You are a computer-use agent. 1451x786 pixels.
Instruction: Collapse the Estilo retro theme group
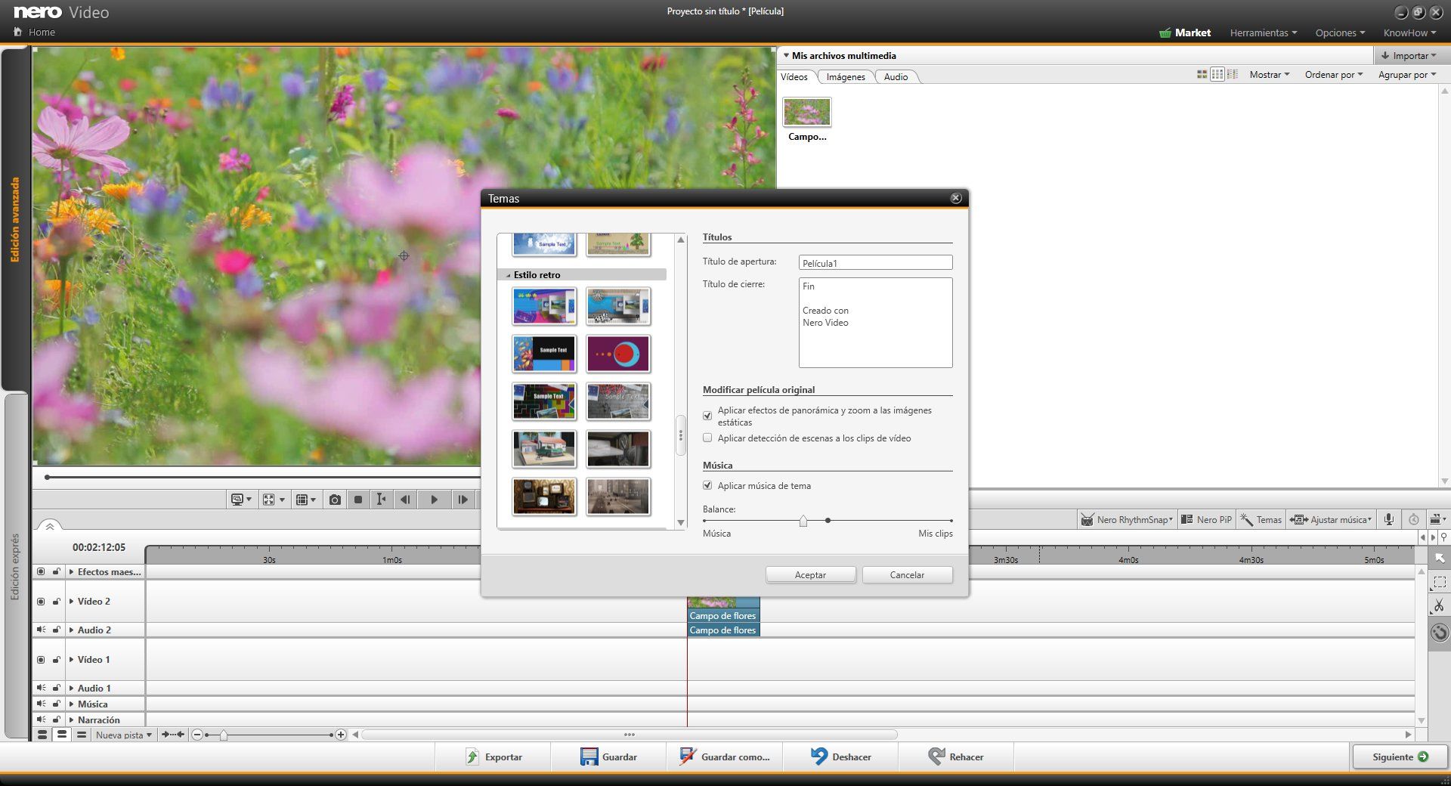(508, 275)
